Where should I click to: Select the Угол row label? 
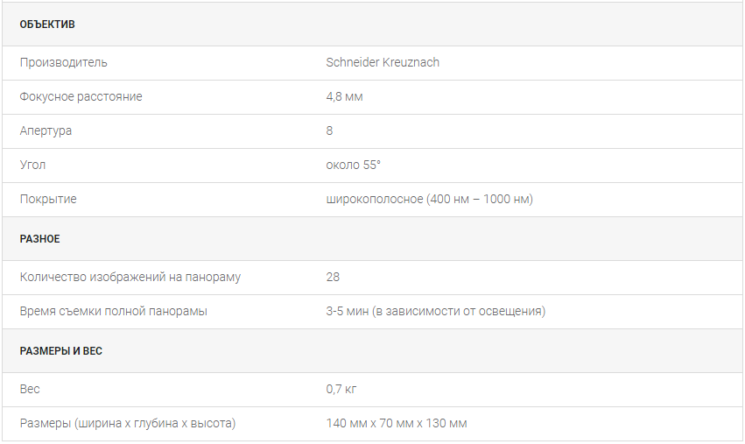coord(32,165)
